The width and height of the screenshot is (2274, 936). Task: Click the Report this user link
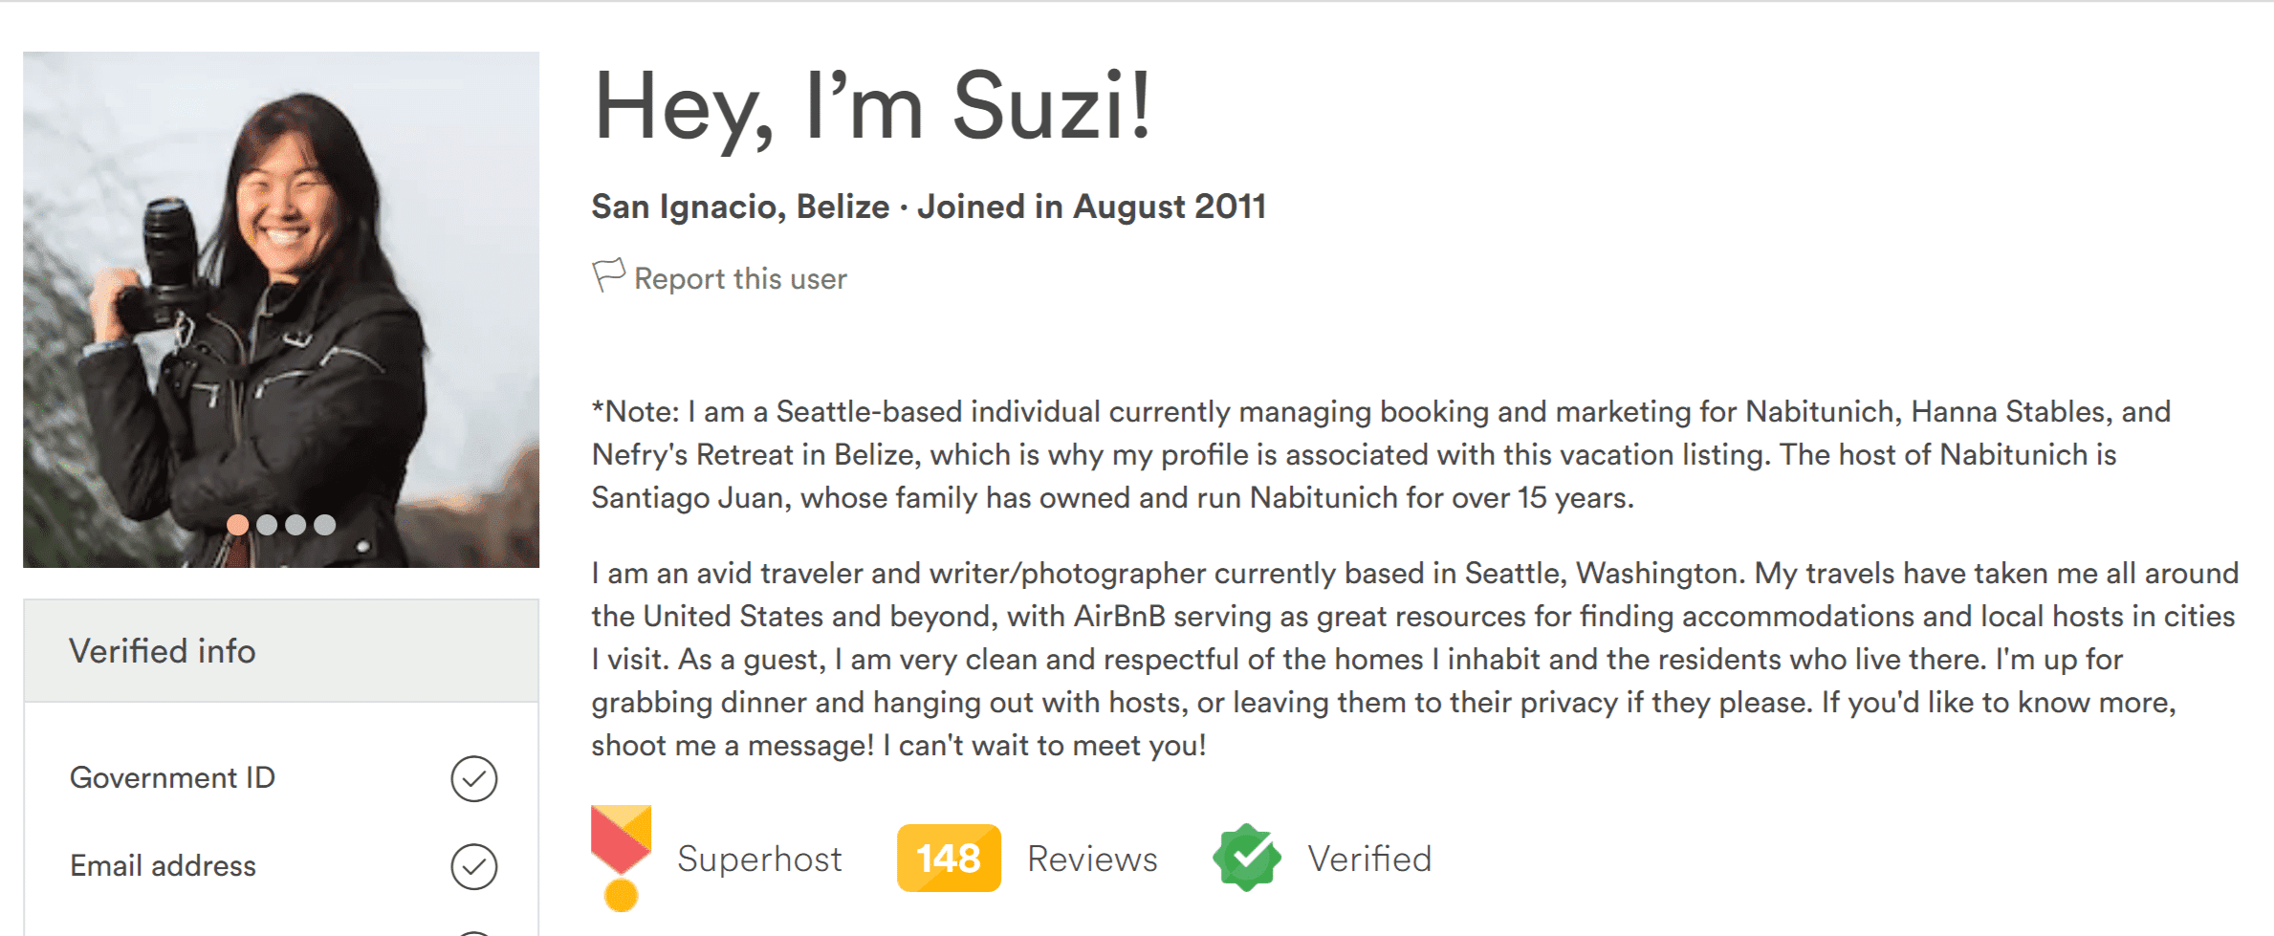click(738, 277)
